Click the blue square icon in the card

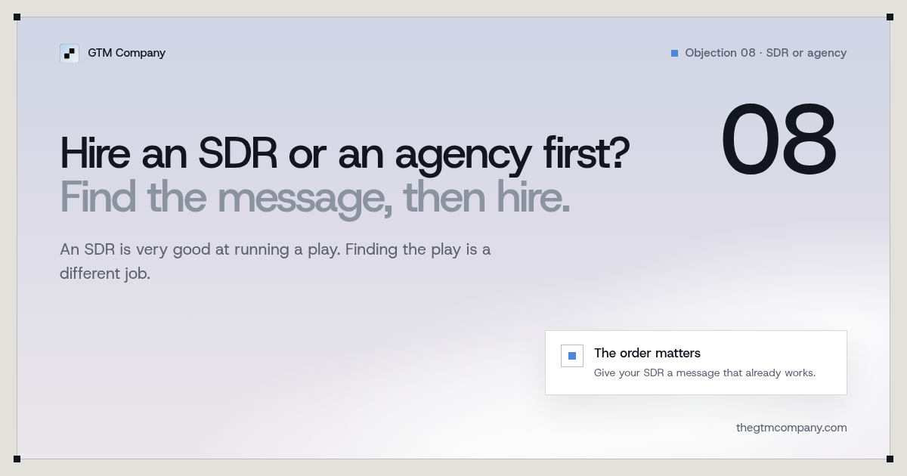coord(572,356)
